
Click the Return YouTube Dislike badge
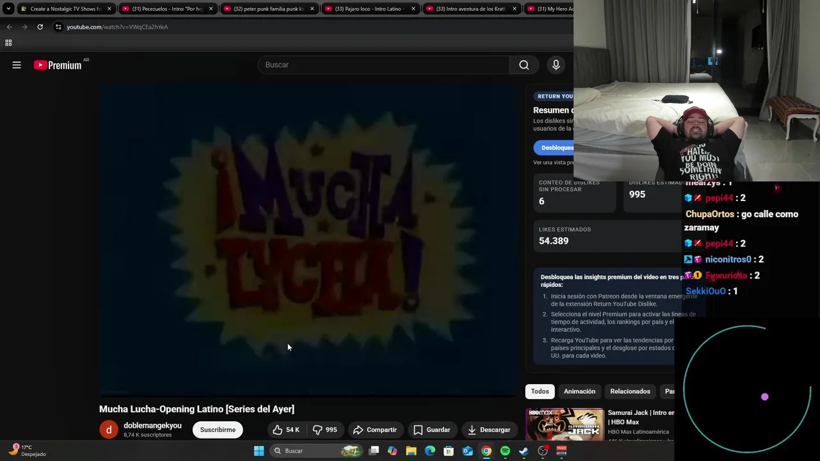[555, 96]
